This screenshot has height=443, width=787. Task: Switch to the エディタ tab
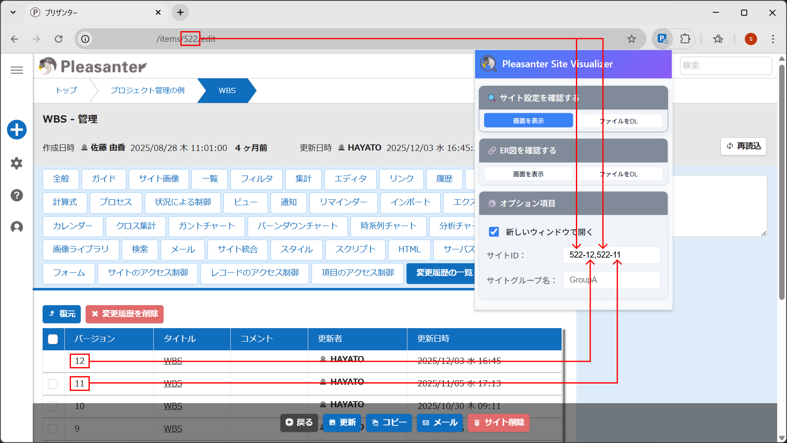[x=350, y=179]
